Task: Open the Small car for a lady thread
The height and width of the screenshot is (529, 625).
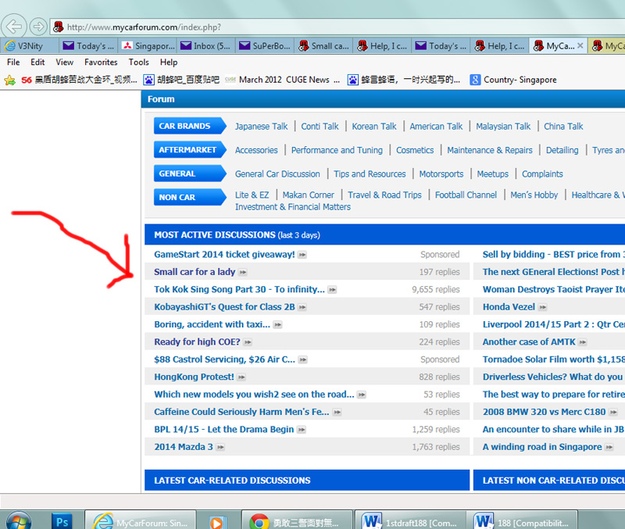Action: [195, 272]
